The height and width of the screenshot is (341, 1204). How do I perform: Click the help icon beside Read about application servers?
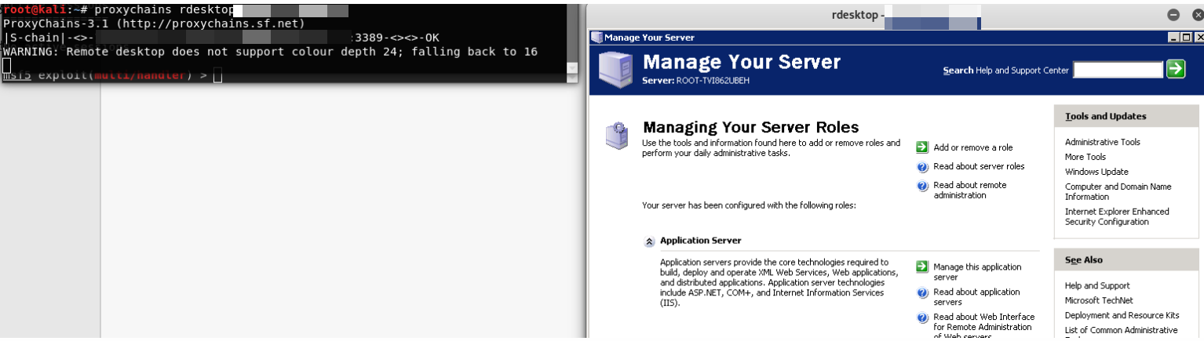[922, 292]
